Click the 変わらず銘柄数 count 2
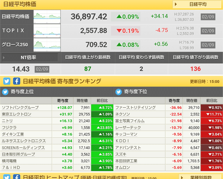The image size is (223, 179). [x=141, y=69]
